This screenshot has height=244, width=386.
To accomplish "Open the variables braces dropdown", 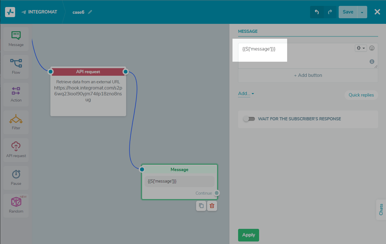I will [x=361, y=48].
